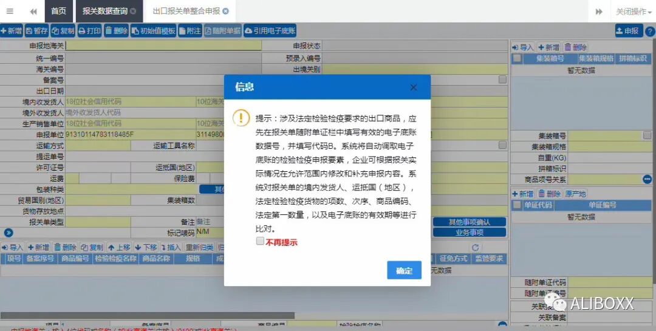Click 新增 in the container panel
The image size is (656, 331).
coord(549,47)
